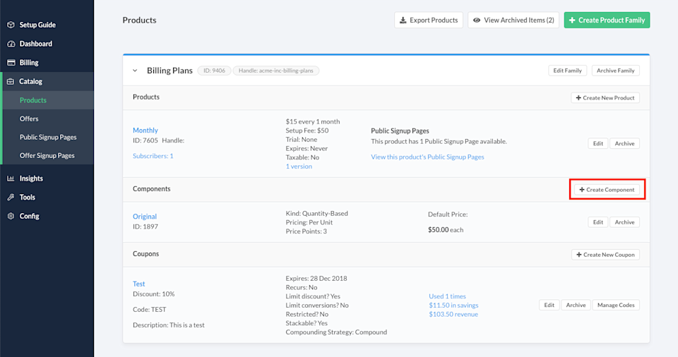Click the Tools wrench icon
Viewport: 678px width, 357px height.
11,198
